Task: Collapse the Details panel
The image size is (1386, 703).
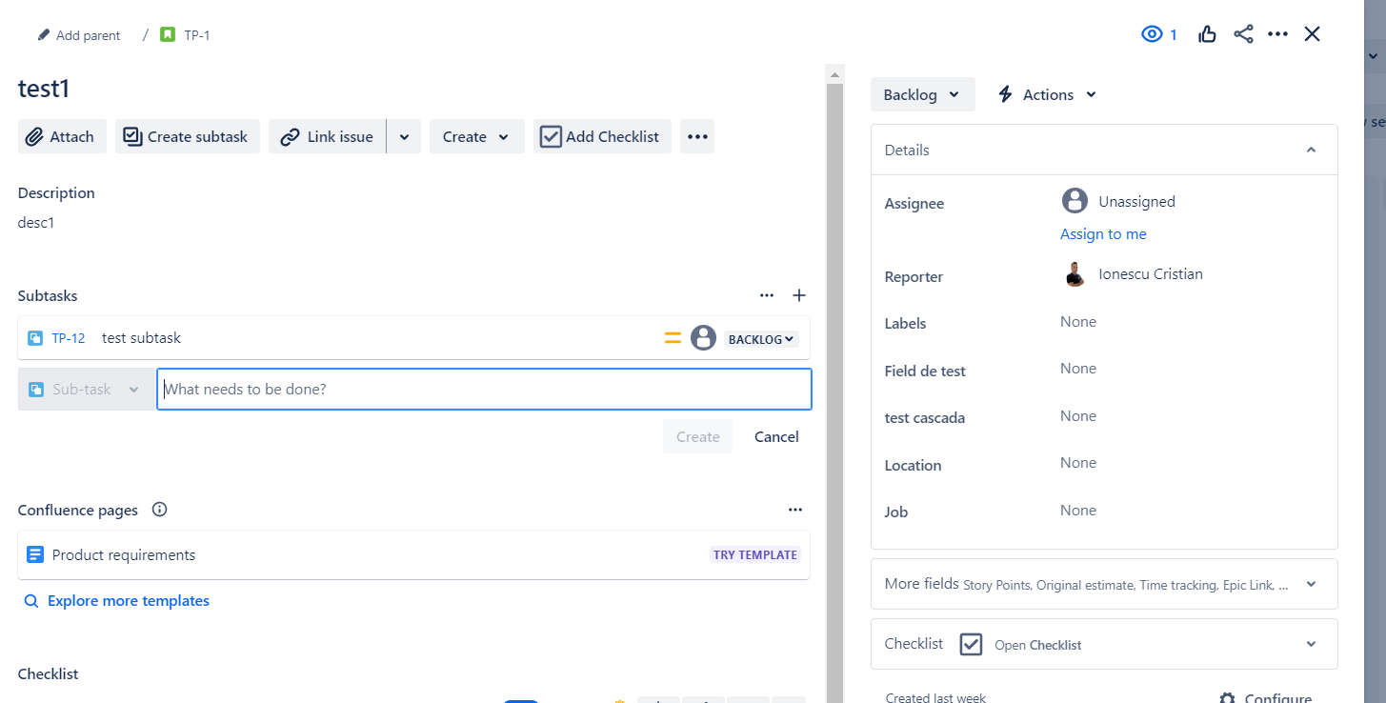Action: tap(1312, 150)
